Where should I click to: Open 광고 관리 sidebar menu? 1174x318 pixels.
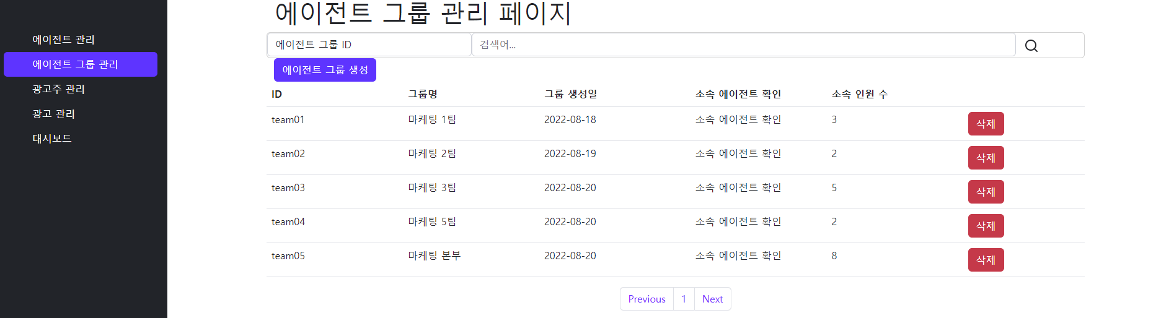pyautogui.click(x=53, y=114)
